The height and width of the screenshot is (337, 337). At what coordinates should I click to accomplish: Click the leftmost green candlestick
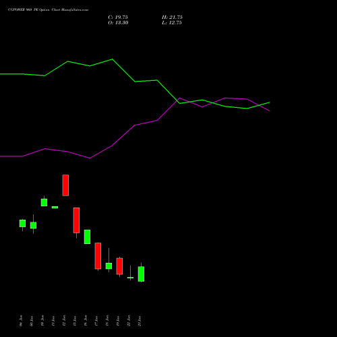point(22,223)
